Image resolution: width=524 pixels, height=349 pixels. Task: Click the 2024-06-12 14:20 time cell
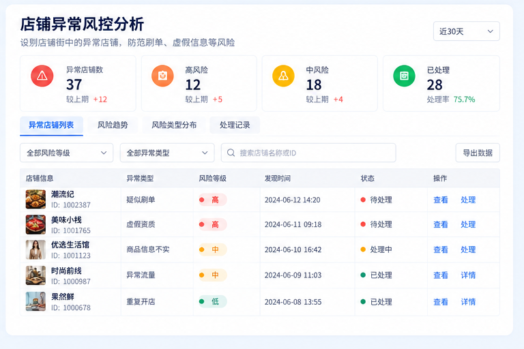point(293,200)
